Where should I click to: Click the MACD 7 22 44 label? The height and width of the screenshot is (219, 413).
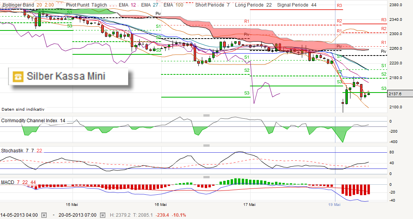(19, 182)
